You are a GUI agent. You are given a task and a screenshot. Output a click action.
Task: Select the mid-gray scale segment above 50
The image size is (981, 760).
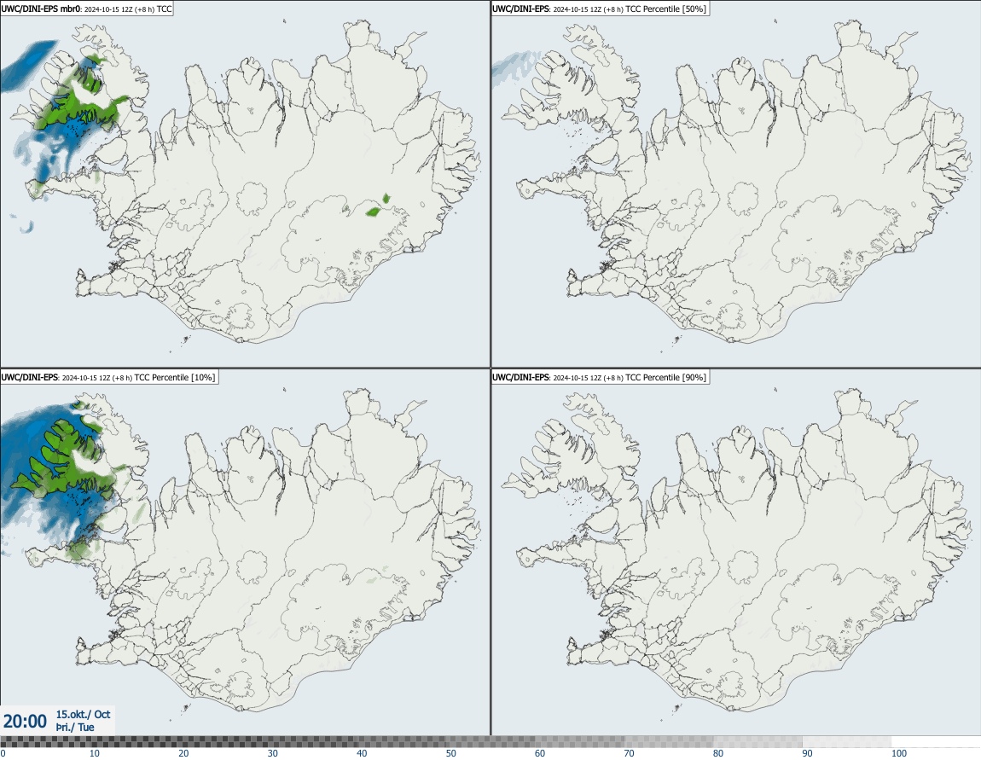pos(490,741)
